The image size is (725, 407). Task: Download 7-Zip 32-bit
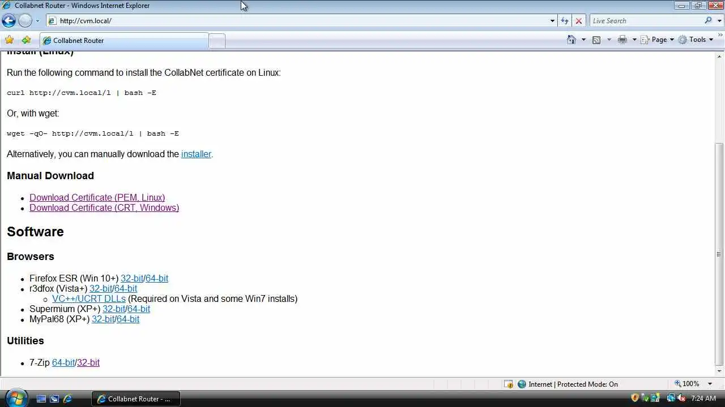88,362
